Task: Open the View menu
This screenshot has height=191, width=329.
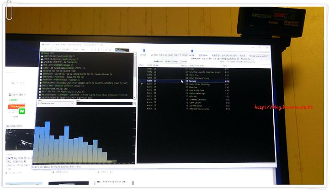Action: [57, 50]
